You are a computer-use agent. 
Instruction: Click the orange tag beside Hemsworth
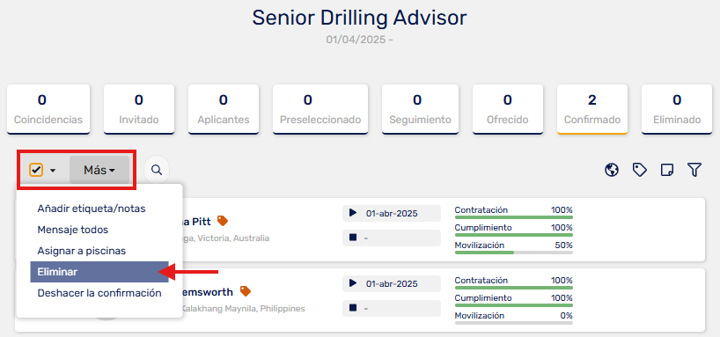[246, 291]
